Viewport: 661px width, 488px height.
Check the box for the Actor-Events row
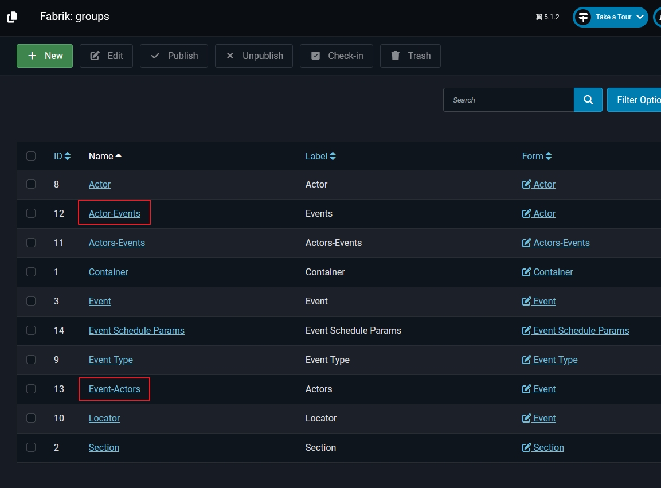coord(31,213)
